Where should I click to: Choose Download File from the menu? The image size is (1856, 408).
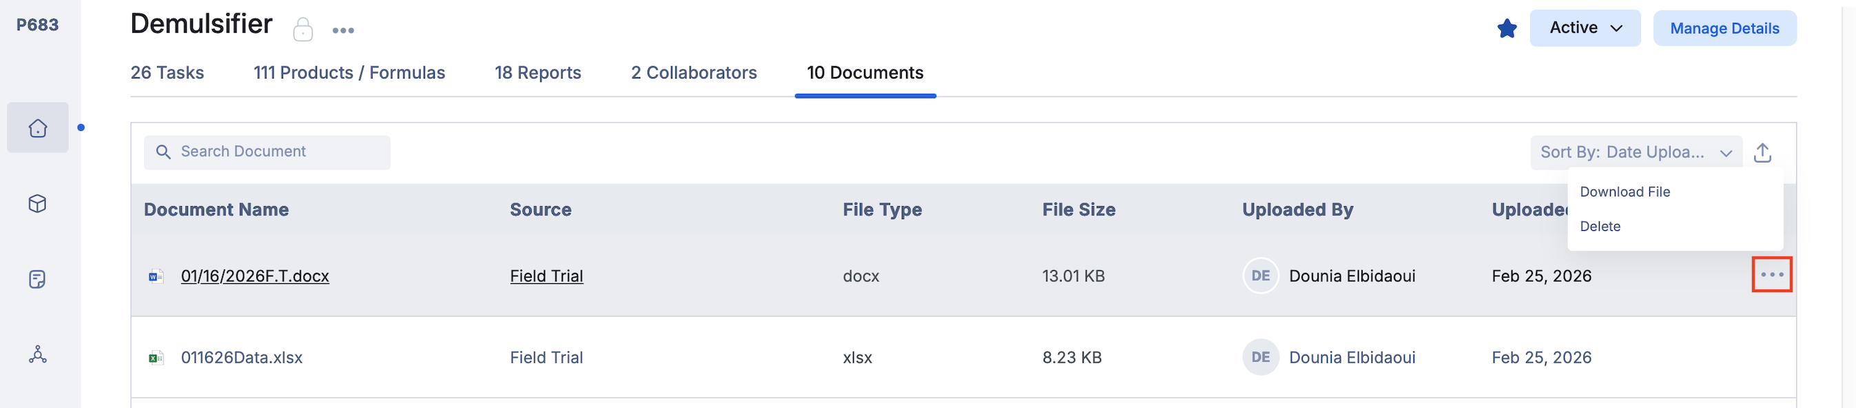coord(1625,192)
